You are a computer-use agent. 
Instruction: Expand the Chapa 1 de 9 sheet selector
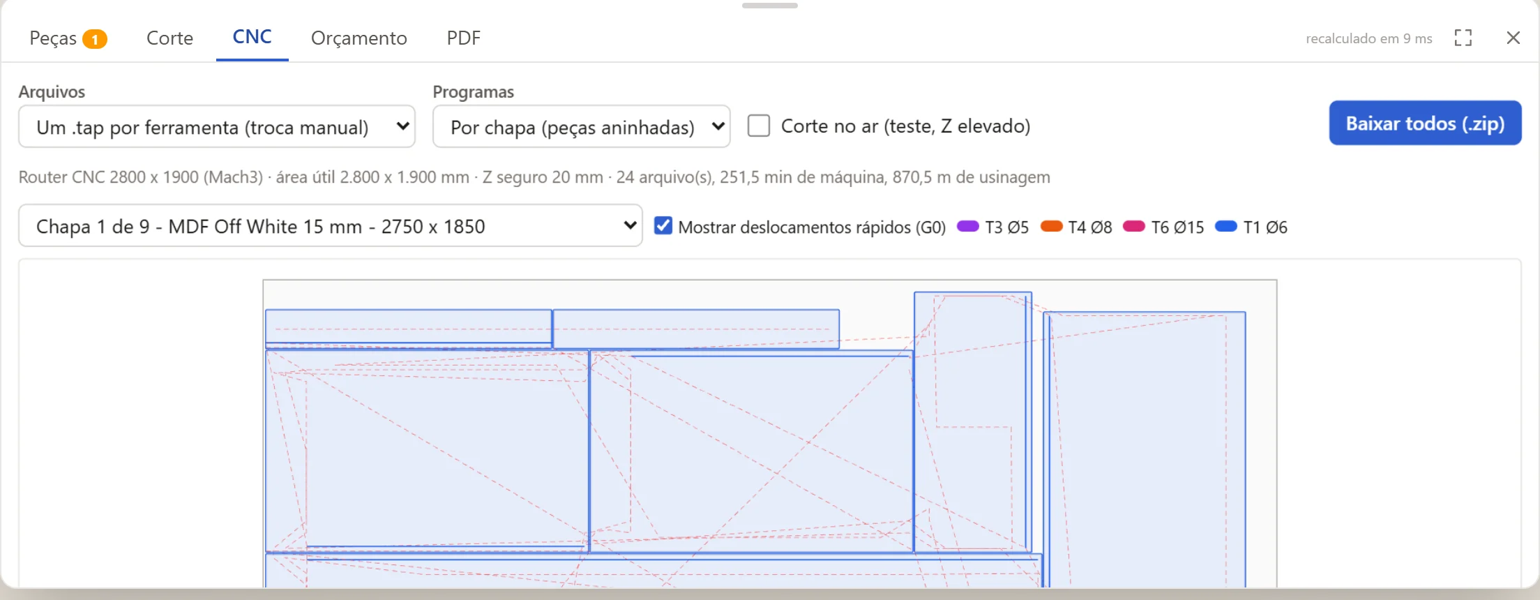[331, 226]
